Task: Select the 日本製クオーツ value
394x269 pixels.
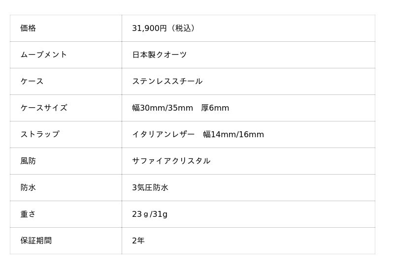Action: pyautogui.click(x=159, y=55)
